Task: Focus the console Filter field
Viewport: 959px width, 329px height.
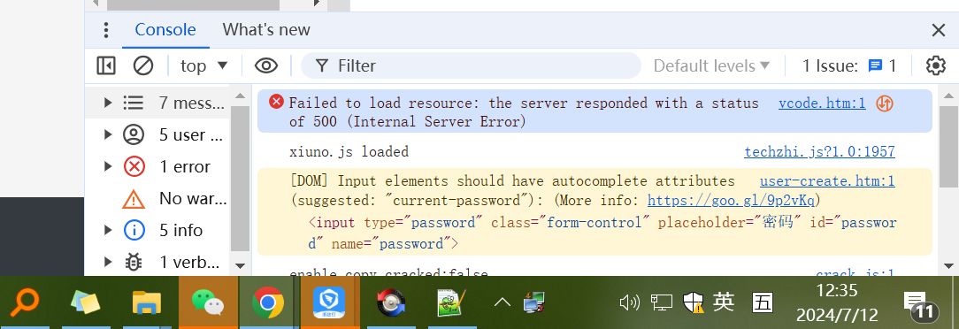Action: click(x=471, y=65)
